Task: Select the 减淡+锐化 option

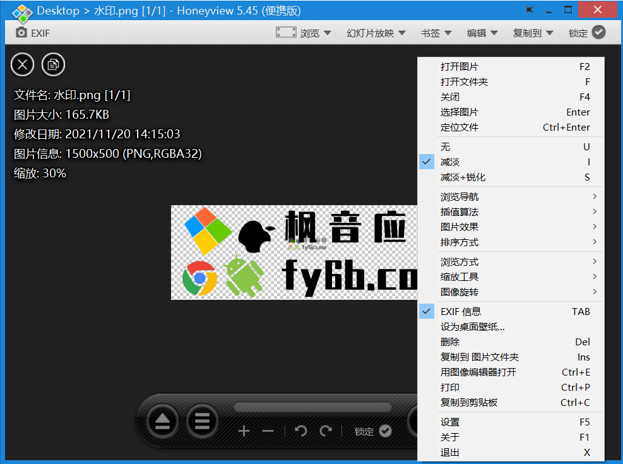Action: (511, 177)
